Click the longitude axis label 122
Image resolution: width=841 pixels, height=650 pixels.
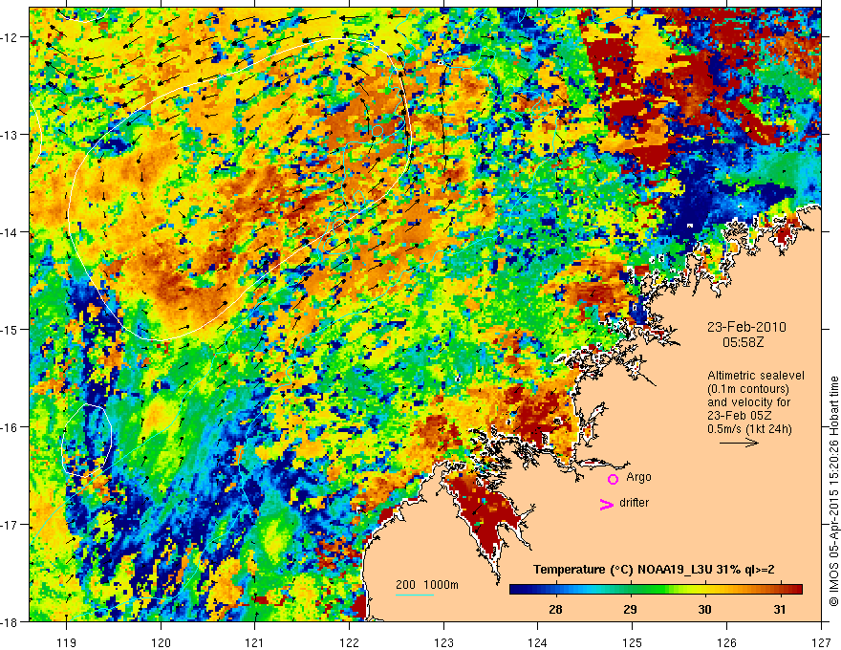tap(349, 642)
